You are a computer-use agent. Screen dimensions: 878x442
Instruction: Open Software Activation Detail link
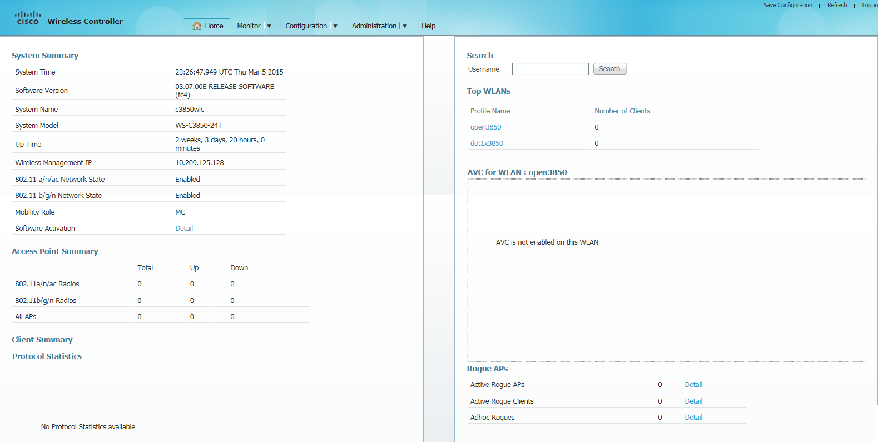(184, 229)
